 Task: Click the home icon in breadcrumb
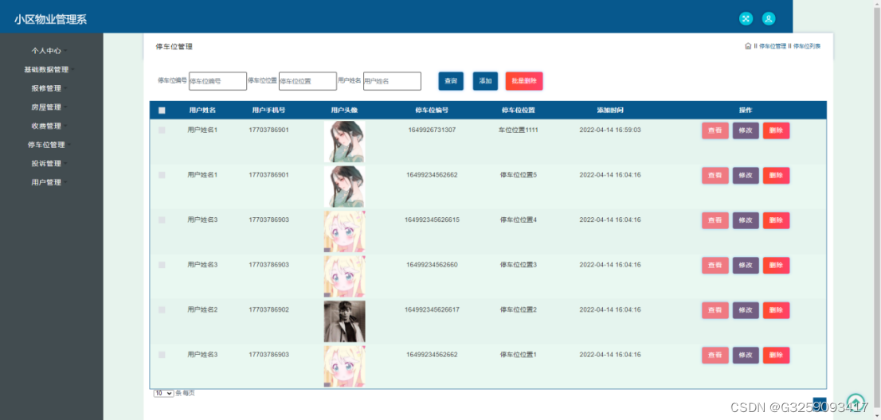click(x=748, y=46)
